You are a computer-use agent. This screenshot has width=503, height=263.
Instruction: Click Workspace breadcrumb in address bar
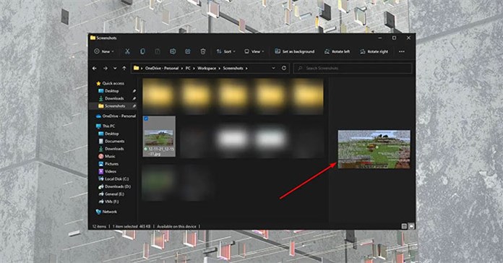[207, 69]
